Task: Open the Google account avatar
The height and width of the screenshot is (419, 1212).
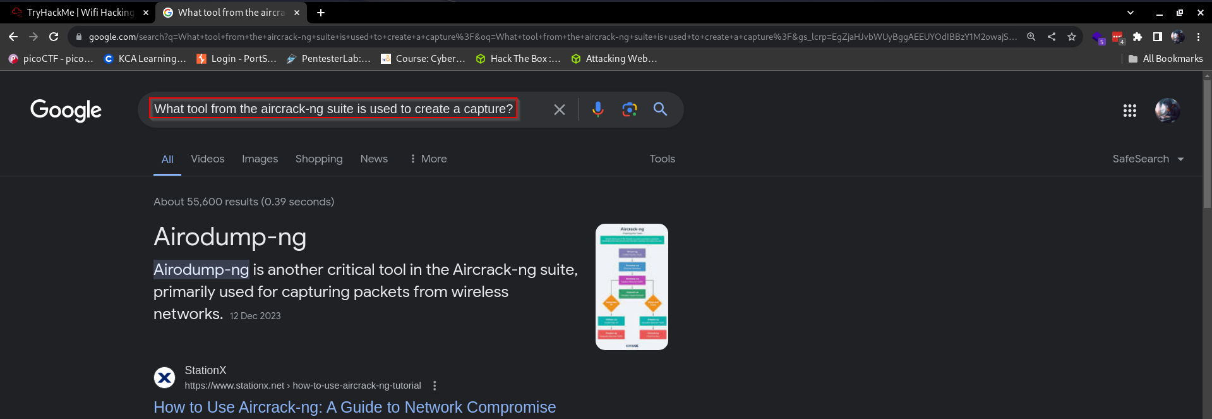Action: (x=1167, y=110)
